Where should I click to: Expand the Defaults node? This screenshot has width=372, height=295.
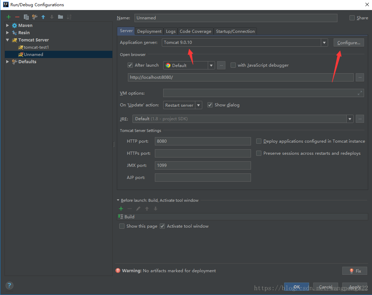[x=7, y=61]
